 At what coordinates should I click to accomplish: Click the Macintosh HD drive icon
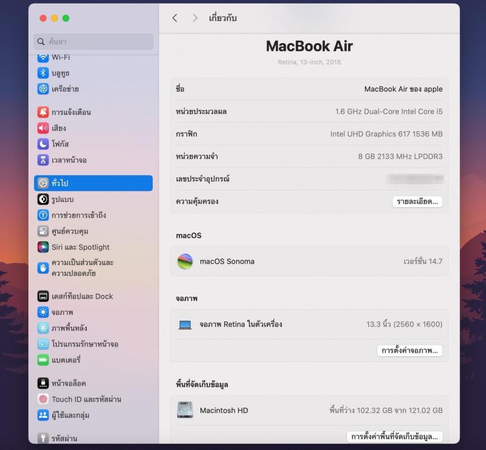click(185, 410)
